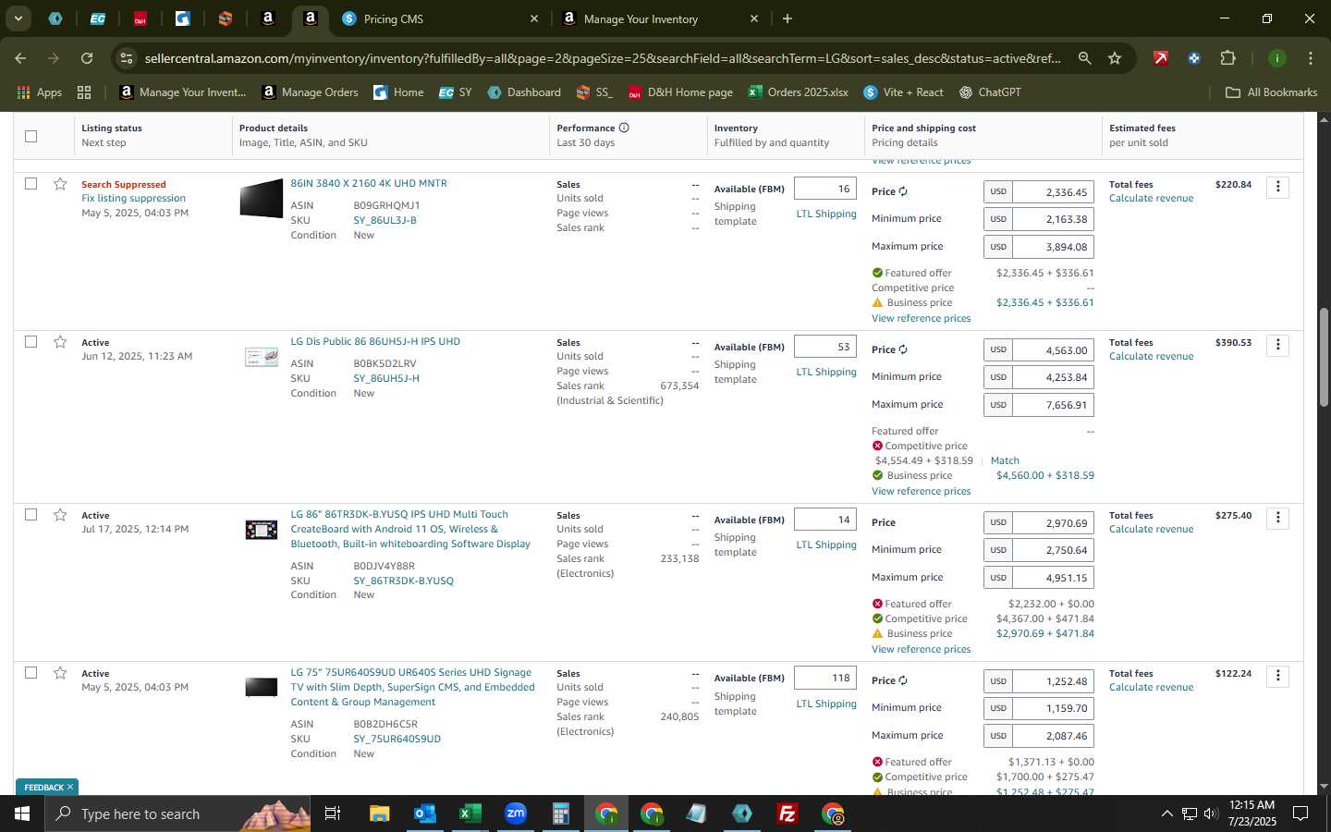
Task: Open the Extensions puzzle icon
Action: [1227, 58]
